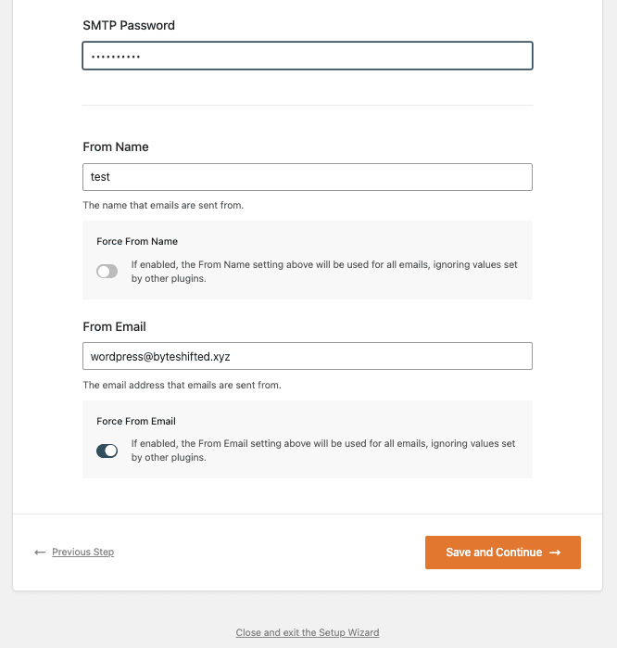Click the Force From Name heading

pos(137,241)
